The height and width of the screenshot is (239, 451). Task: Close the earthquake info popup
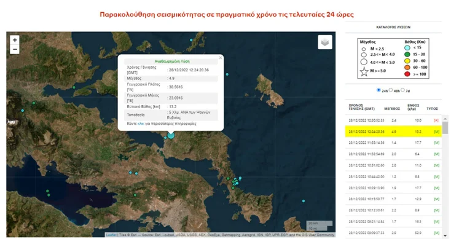(221, 58)
